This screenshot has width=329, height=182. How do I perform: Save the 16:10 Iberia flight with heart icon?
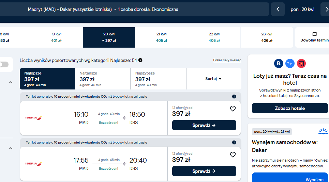click(x=233, y=109)
